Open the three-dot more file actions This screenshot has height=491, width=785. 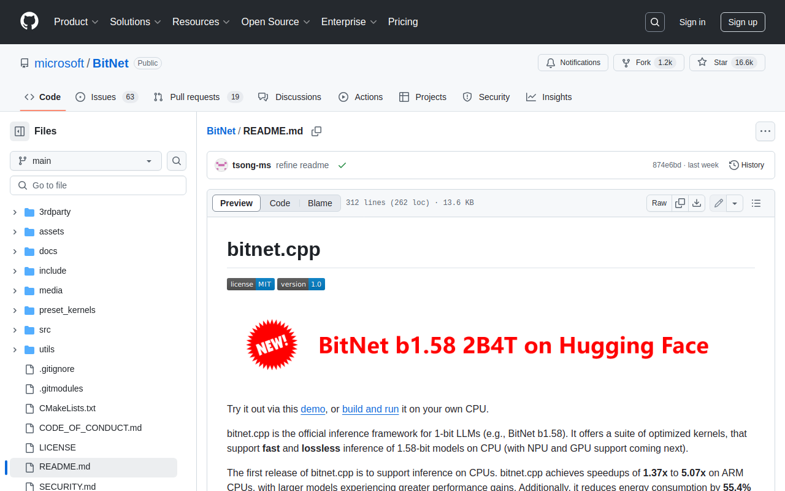tap(765, 131)
